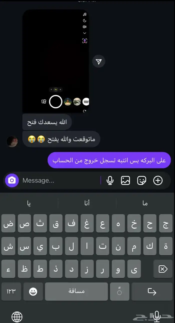Switch to numbers with ١٢٣ key
The height and width of the screenshot is (323, 175).
tap(11, 292)
